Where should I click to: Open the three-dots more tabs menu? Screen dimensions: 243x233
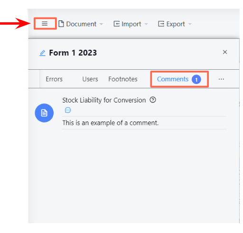221,79
